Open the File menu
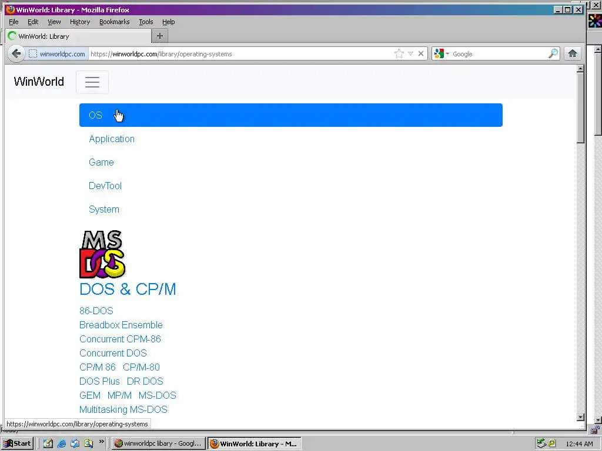This screenshot has height=451, width=602. click(x=14, y=22)
